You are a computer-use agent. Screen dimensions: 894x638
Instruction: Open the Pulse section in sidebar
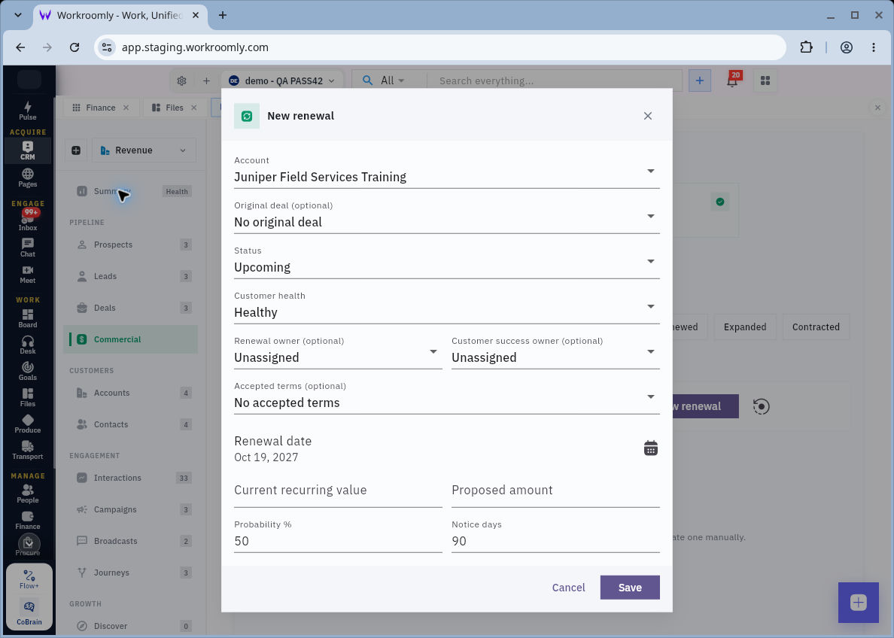27,111
